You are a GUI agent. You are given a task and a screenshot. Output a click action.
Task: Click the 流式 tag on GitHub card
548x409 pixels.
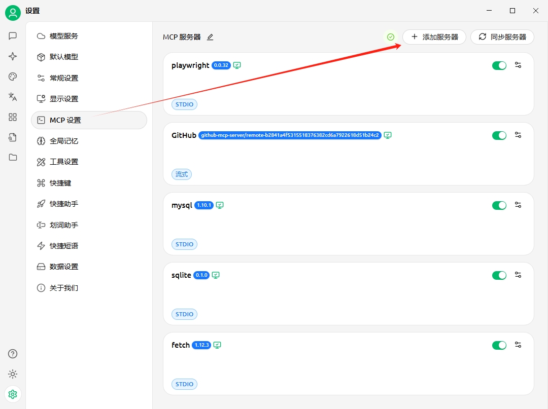(x=181, y=174)
